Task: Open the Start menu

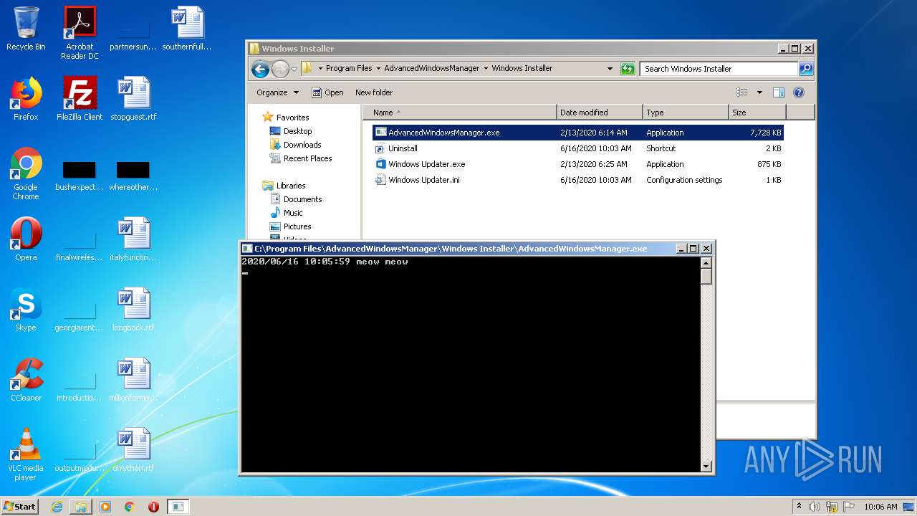Action: [19, 507]
